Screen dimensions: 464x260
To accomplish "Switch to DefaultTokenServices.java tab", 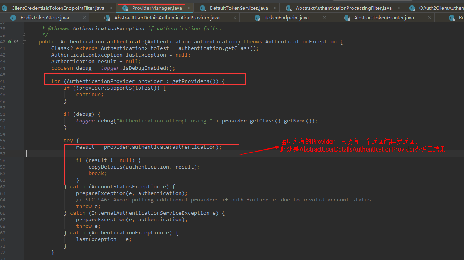I will pyautogui.click(x=239, y=8).
